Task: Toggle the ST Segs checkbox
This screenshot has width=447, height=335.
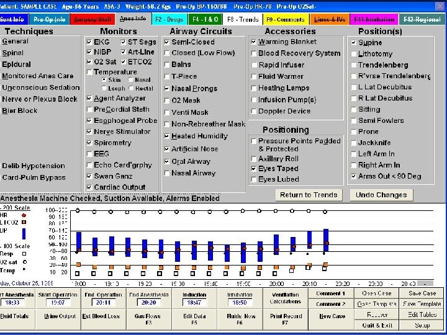Action: point(123,42)
